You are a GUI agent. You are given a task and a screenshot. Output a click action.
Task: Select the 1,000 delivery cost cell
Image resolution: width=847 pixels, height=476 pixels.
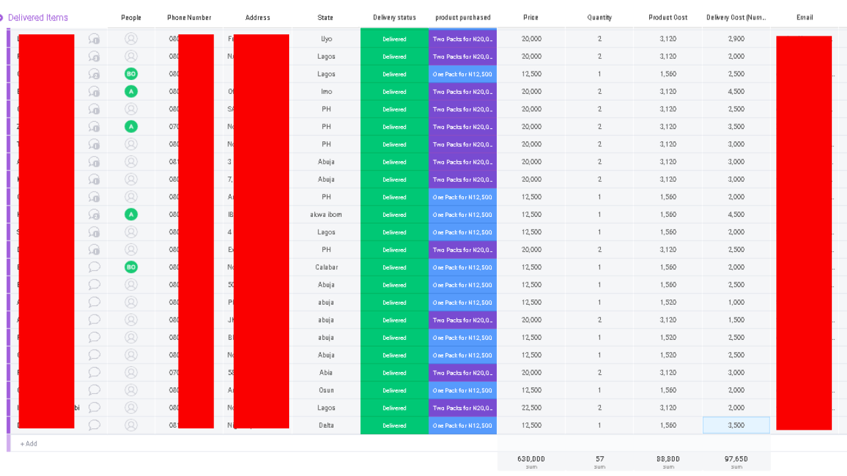tap(736, 302)
